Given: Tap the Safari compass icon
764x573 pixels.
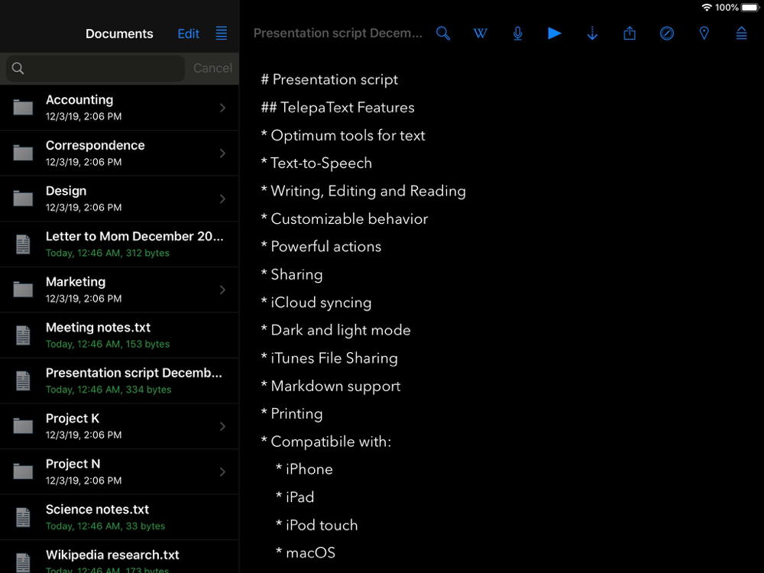Looking at the screenshot, I should click(x=666, y=33).
